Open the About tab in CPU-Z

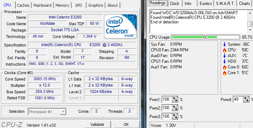click(112, 5)
